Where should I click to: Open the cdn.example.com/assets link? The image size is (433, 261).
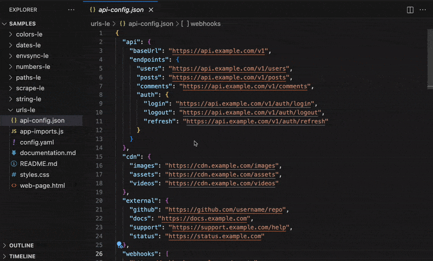tap(222, 175)
